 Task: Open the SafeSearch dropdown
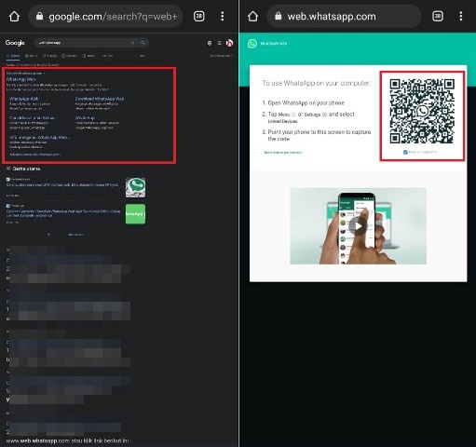(222, 56)
